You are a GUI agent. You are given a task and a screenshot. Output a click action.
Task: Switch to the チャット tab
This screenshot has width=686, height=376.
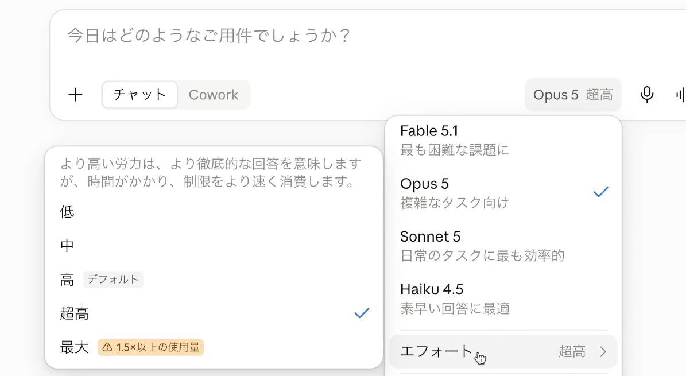139,95
